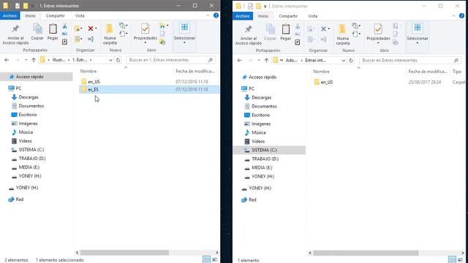This screenshot has height=263, width=468.
Task: Click the Cut scissors icon in left window
Action: coord(65,26)
